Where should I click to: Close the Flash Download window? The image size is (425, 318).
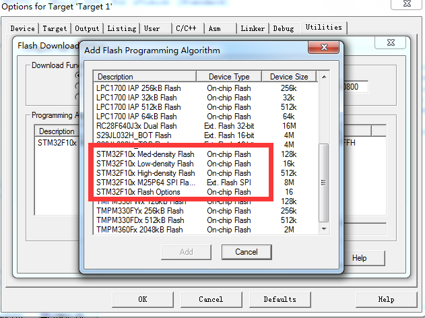[x=391, y=42]
